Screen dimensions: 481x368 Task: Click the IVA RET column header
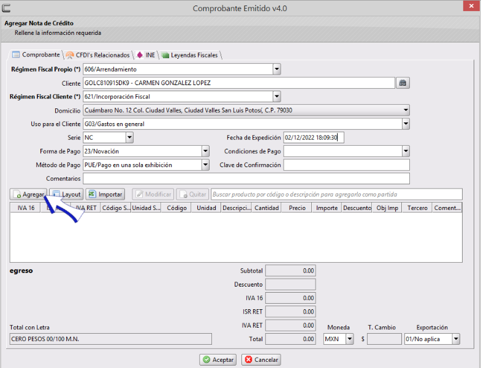[x=86, y=208]
